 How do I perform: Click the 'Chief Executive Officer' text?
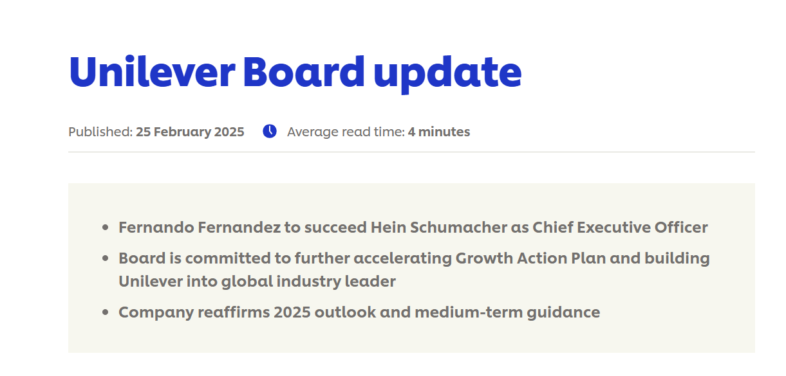pos(620,228)
